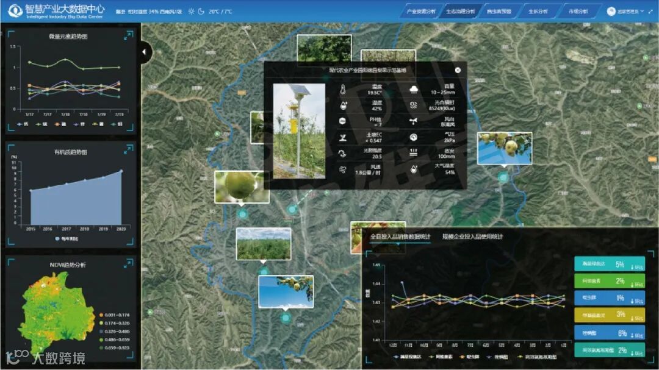Go to the 市场分析 tab

[578, 12]
